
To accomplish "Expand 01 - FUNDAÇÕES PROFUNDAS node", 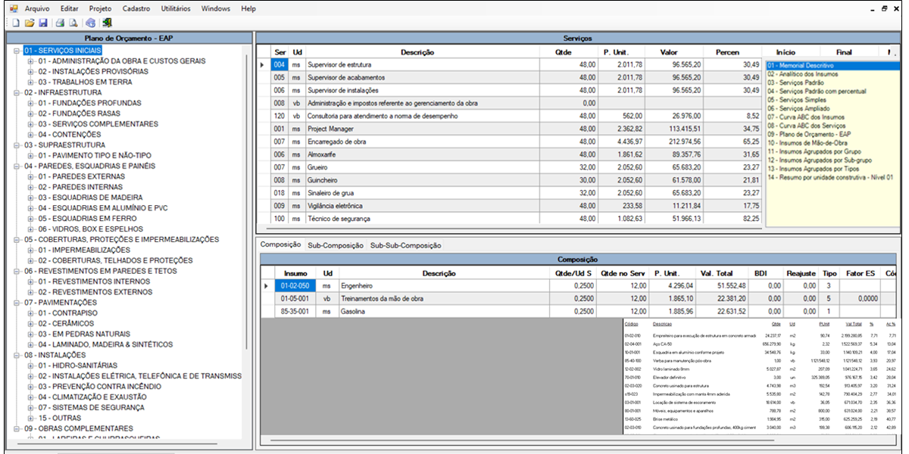I will pyautogui.click(x=31, y=103).
